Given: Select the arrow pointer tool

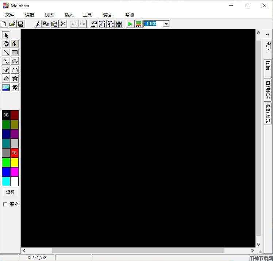Looking at the screenshot, I should pyautogui.click(x=6, y=35).
